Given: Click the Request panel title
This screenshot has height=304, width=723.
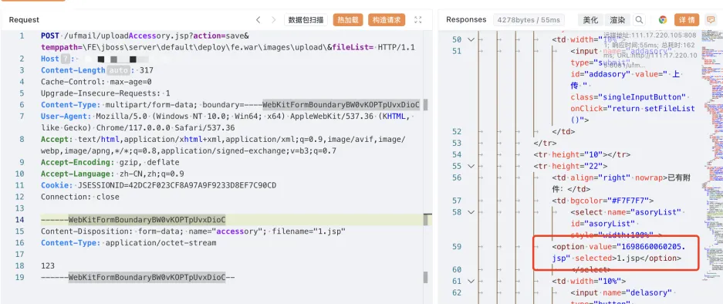Looking at the screenshot, I should [24, 20].
